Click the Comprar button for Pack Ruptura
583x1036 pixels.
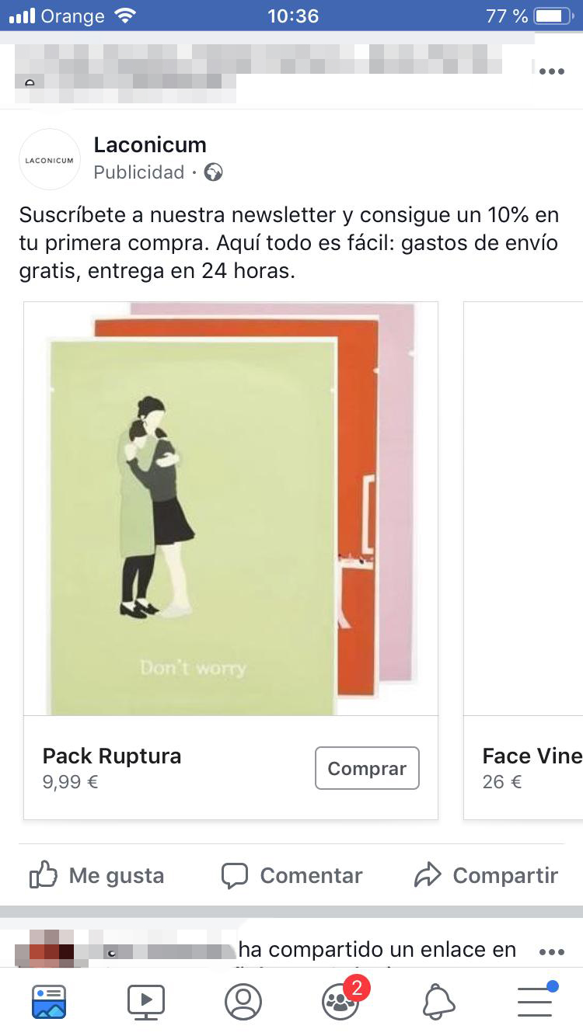(x=367, y=768)
